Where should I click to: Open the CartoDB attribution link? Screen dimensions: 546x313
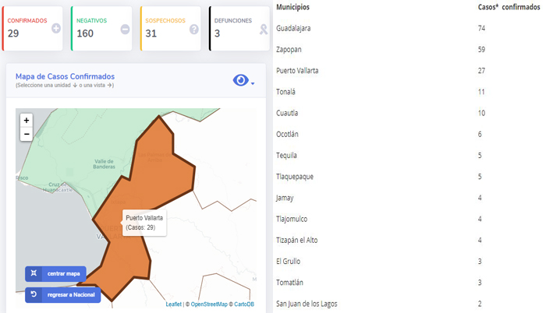coord(244,304)
